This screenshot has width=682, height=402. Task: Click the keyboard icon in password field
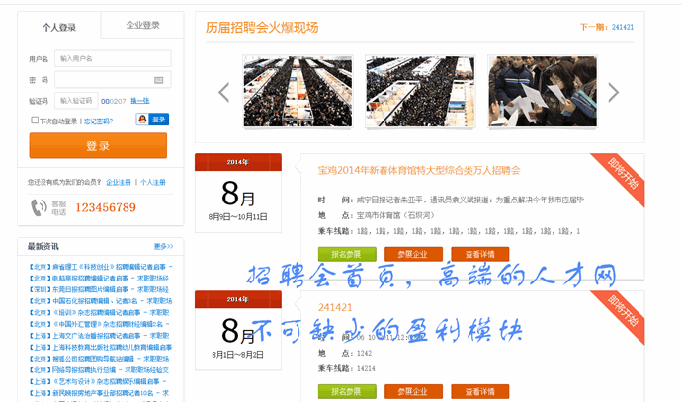159,80
